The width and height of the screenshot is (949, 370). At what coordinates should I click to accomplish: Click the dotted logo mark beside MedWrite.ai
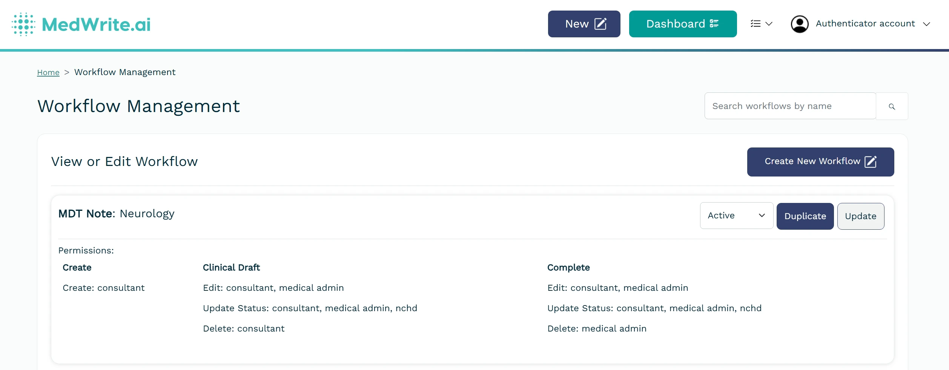click(x=23, y=24)
